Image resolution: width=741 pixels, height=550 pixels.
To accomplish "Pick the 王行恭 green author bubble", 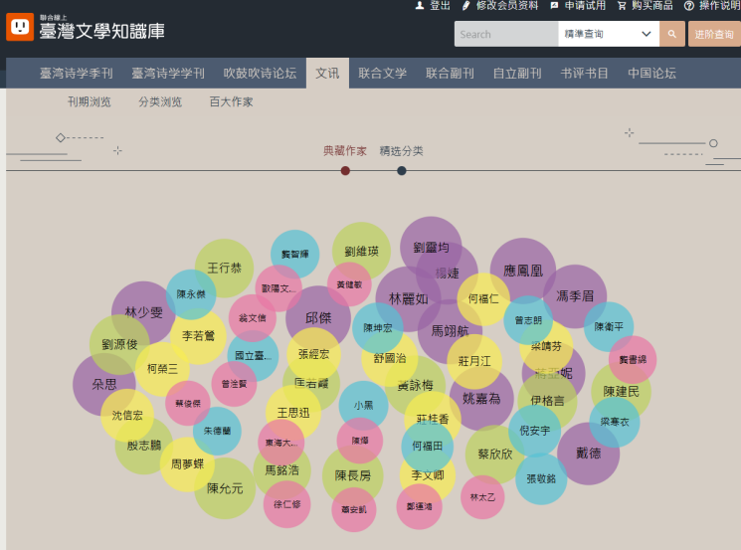I will pos(224,268).
